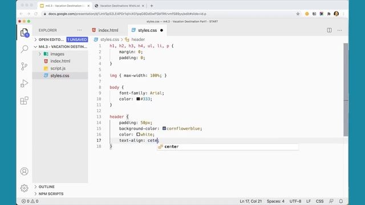Open the #333 color swatch picker
The height and width of the screenshot is (205, 365).
[x=138, y=99]
